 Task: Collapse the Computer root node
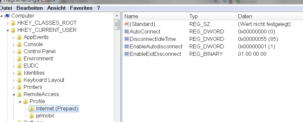pyautogui.click(x=2, y=16)
